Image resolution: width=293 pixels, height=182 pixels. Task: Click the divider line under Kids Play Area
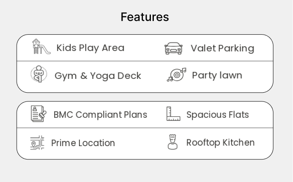coord(145,61)
